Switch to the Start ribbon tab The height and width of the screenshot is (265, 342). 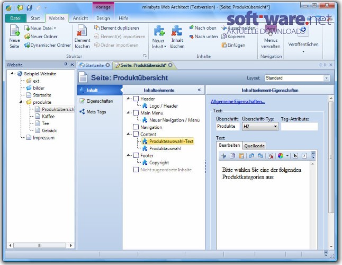35,18
